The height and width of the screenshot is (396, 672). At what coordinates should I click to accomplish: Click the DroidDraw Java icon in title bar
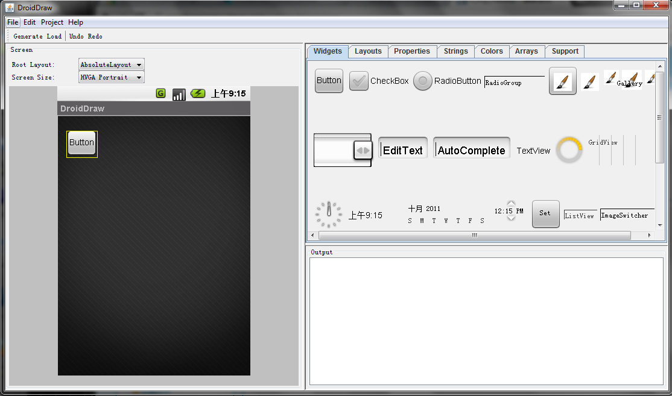10,7
